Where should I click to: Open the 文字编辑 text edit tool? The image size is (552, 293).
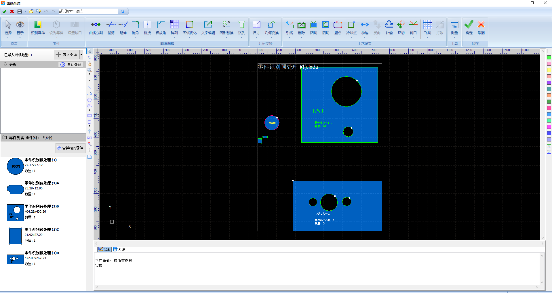[208, 28]
